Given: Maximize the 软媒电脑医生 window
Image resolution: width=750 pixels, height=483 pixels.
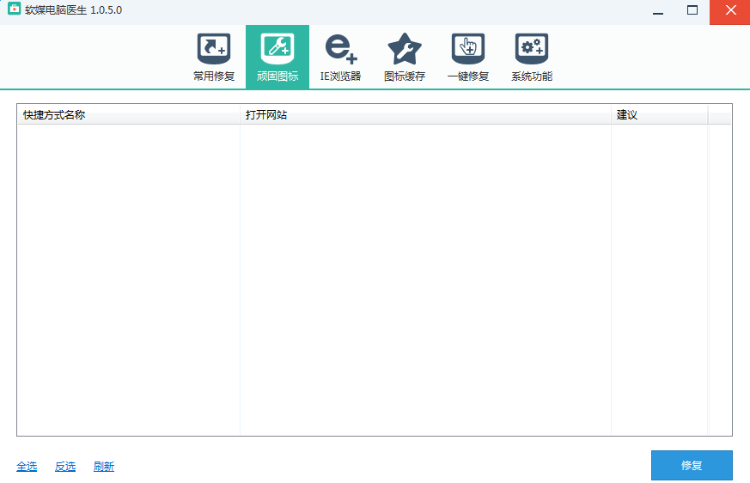Looking at the screenshot, I should coord(692,11).
